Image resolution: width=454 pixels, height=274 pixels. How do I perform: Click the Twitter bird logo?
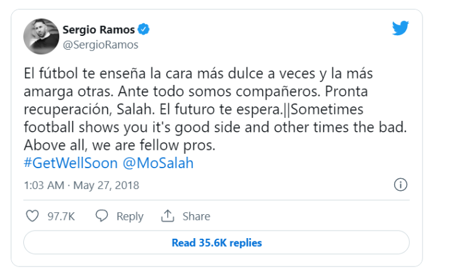[x=400, y=28]
